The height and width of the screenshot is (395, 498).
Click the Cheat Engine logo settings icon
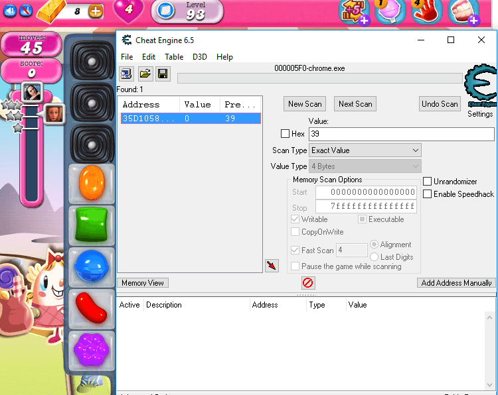click(x=480, y=86)
